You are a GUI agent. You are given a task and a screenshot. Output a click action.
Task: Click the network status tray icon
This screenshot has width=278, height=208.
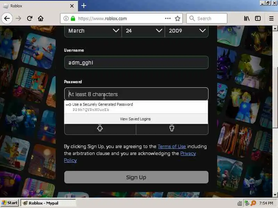pos(247,203)
